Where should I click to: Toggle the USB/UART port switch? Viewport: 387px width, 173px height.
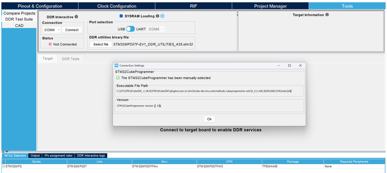(130, 29)
